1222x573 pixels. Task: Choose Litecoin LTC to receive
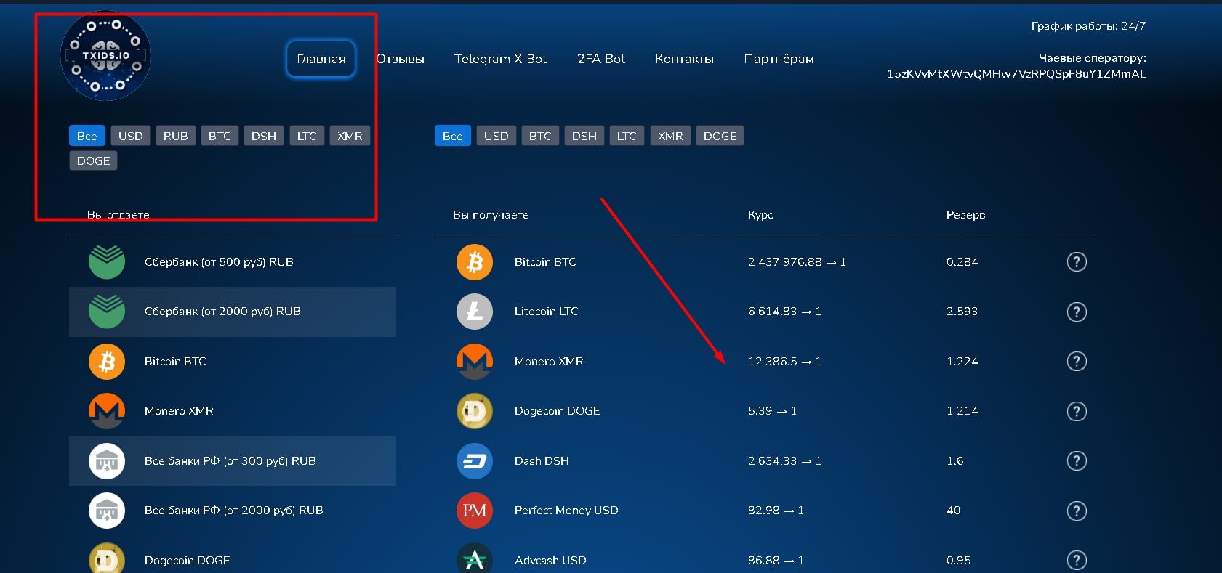click(765, 312)
